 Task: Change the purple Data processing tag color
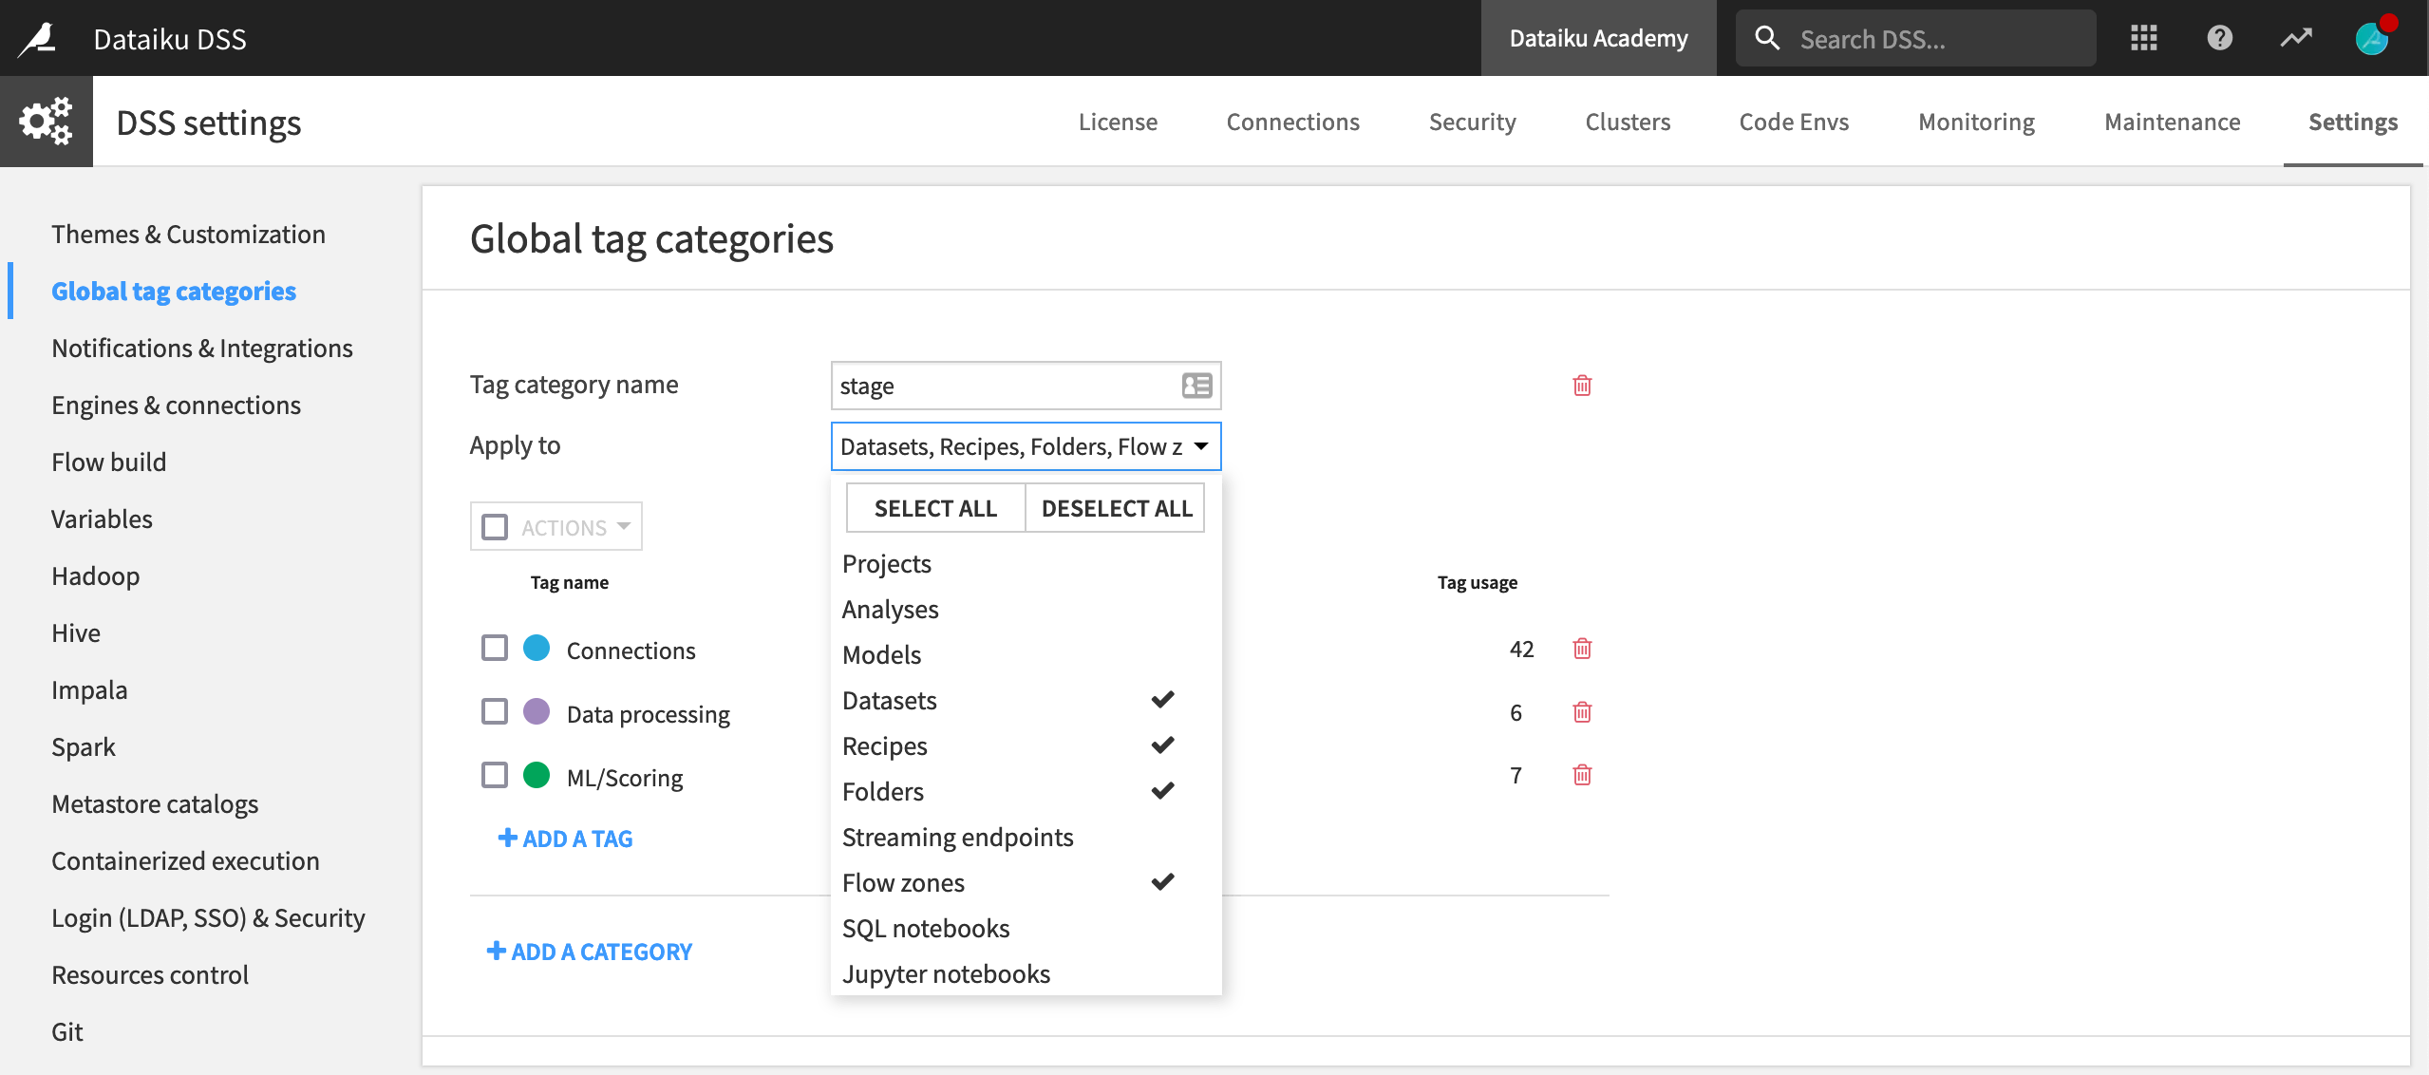pyautogui.click(x=537, y=711)
